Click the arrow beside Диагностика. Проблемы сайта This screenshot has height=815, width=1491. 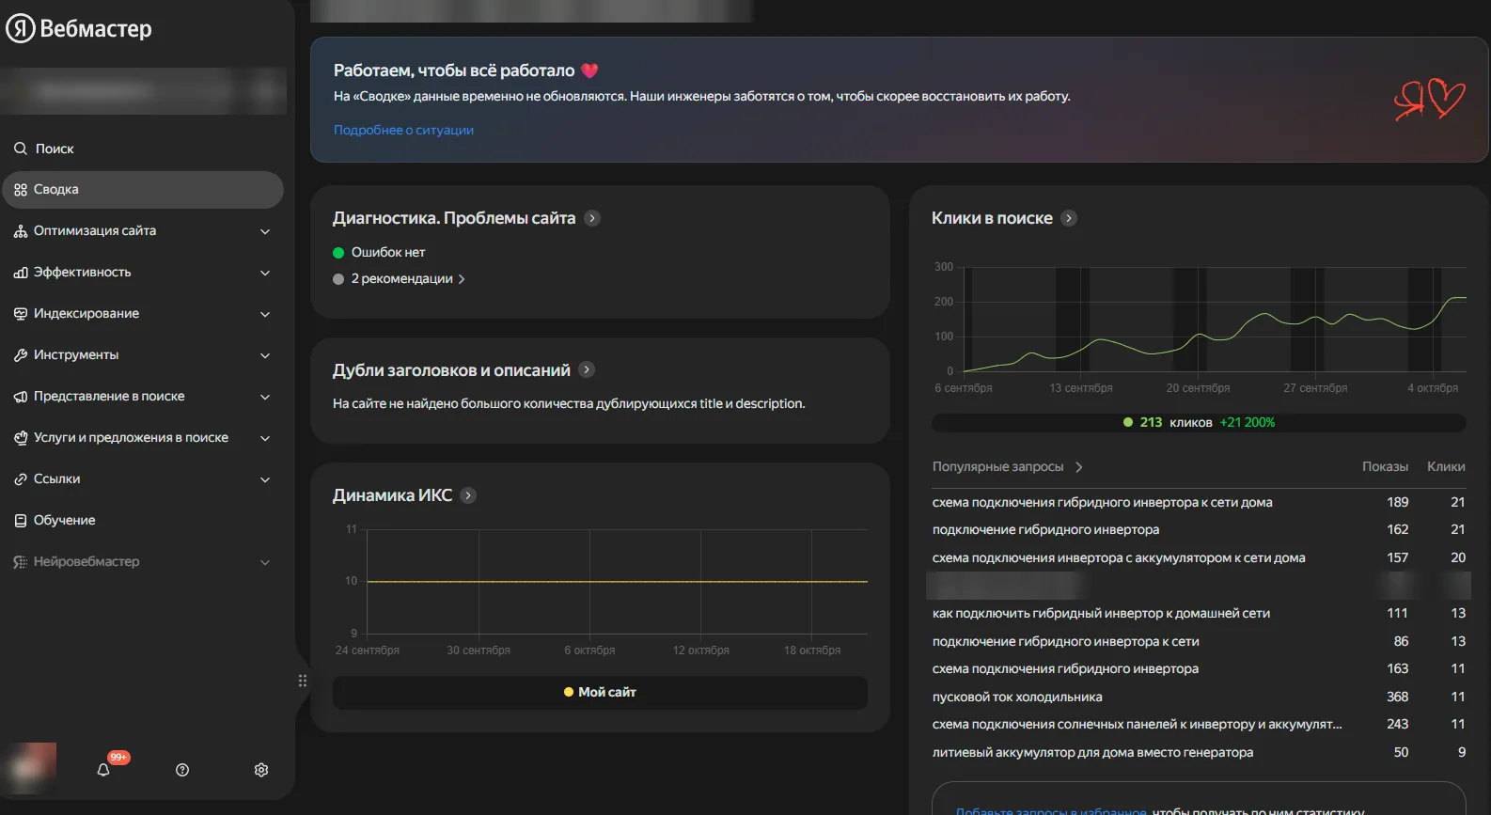click(x=592, y=218)
